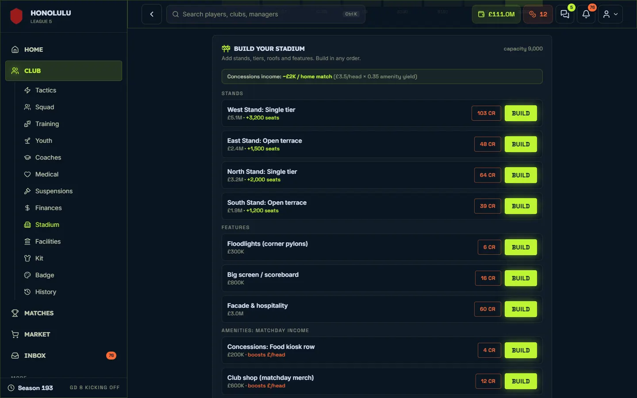This screenshot has height=398, width=637.
Task: Click the Suspensions gavel icon
Action: click(27, 191)
